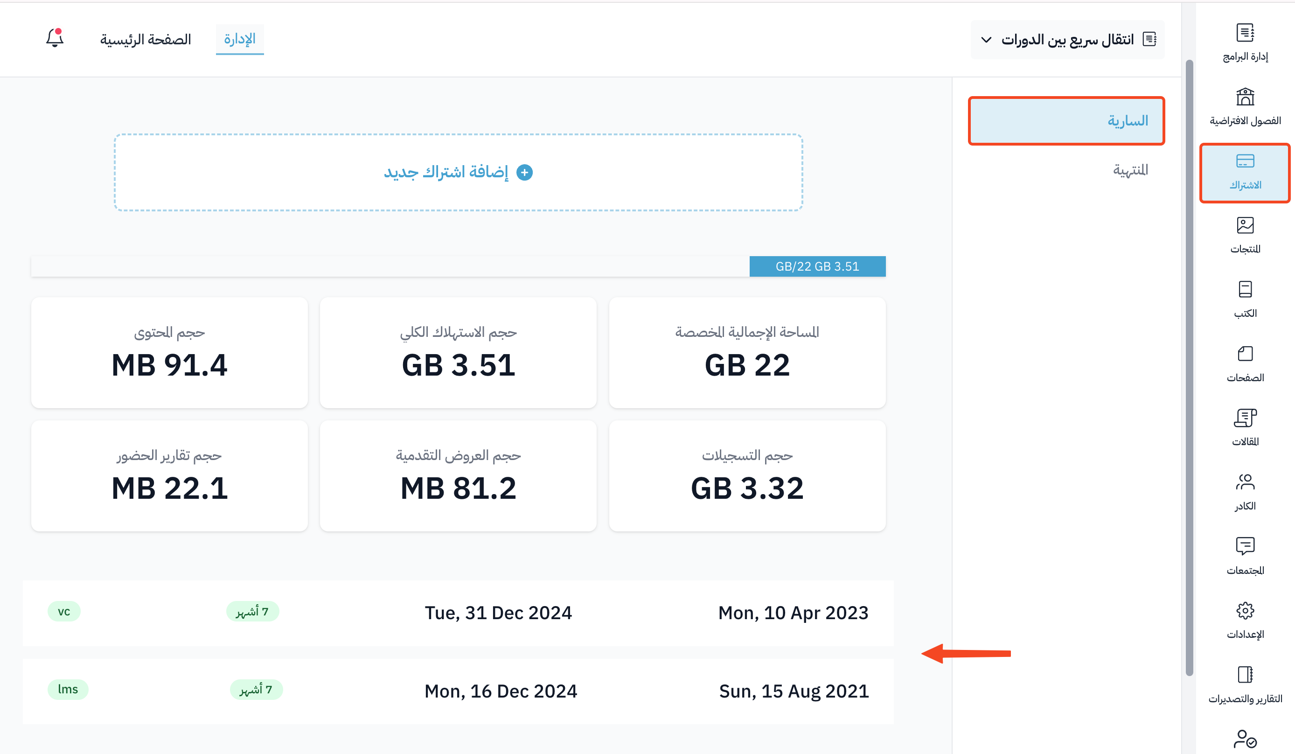Select the المنتهية expired subscriptions tab
The height and width of the screenshot is (754, 1295).
click(x=1129, y=170)
